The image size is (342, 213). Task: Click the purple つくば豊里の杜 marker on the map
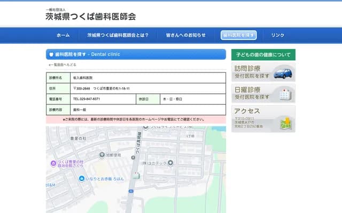point(53,163)
